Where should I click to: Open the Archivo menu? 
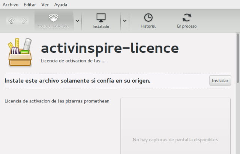click(x=10, y=5)
